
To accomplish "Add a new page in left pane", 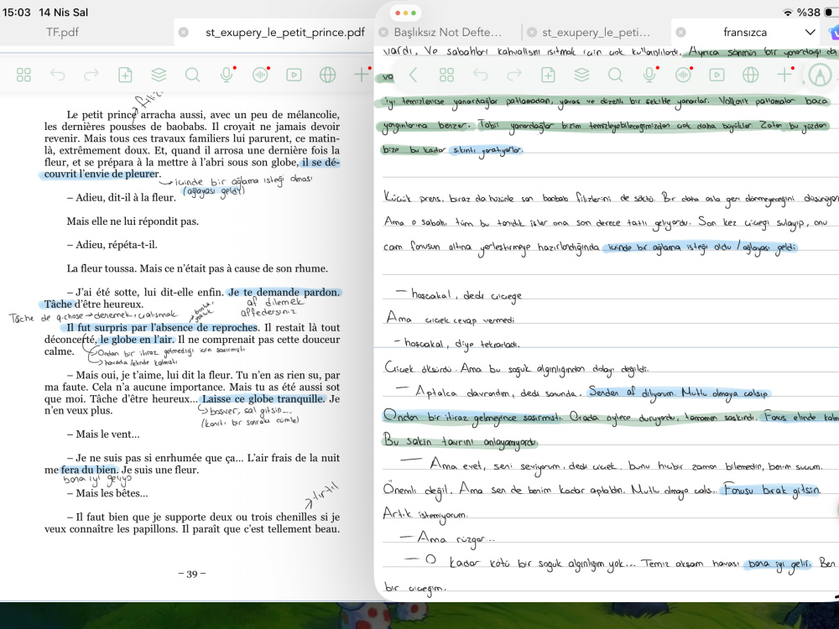I will tap(125, 75).
